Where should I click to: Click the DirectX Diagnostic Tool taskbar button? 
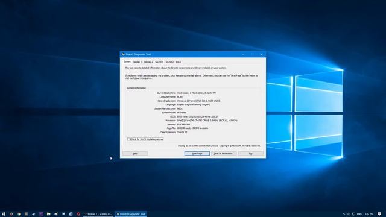[x=131, y=214]
